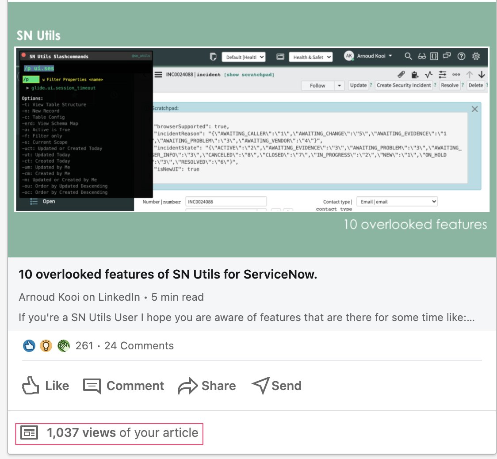The width and height of the screenshot is (497, 459).
Task: Open the Health & Safety application scope dropdown
Action: [x=310, y=57]
